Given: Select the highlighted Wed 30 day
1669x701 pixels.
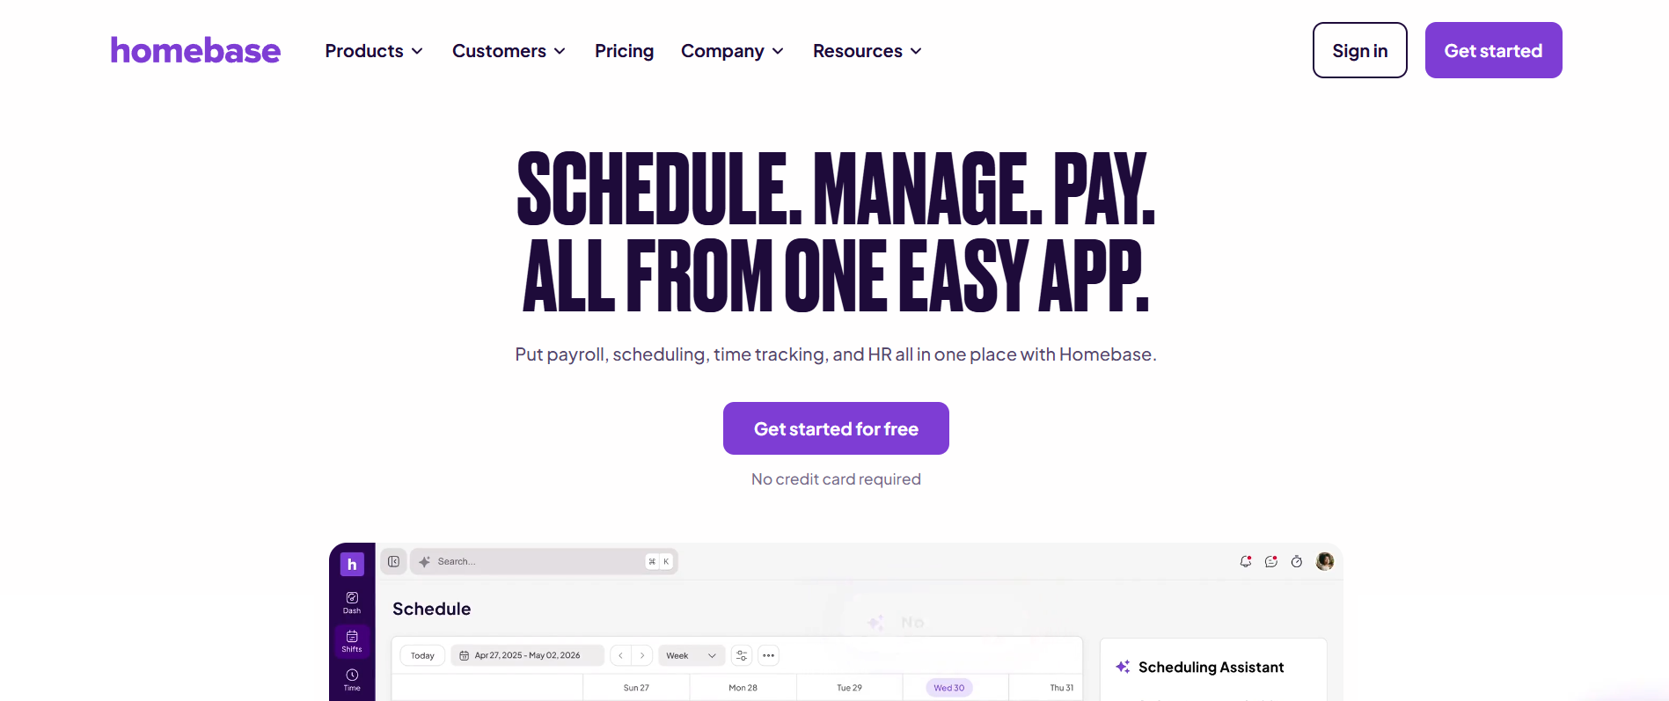Looking at the screenshot, I should (x=948, y=688).
